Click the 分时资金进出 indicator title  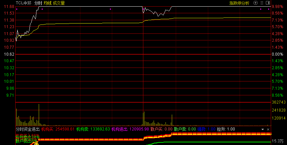coord(28,129)
